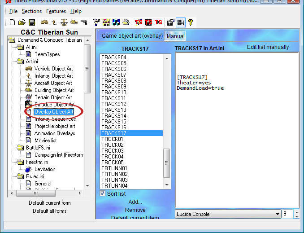Click the hierarchy diagram toolbar icon
Screen dimensions: 304x233
106,22
